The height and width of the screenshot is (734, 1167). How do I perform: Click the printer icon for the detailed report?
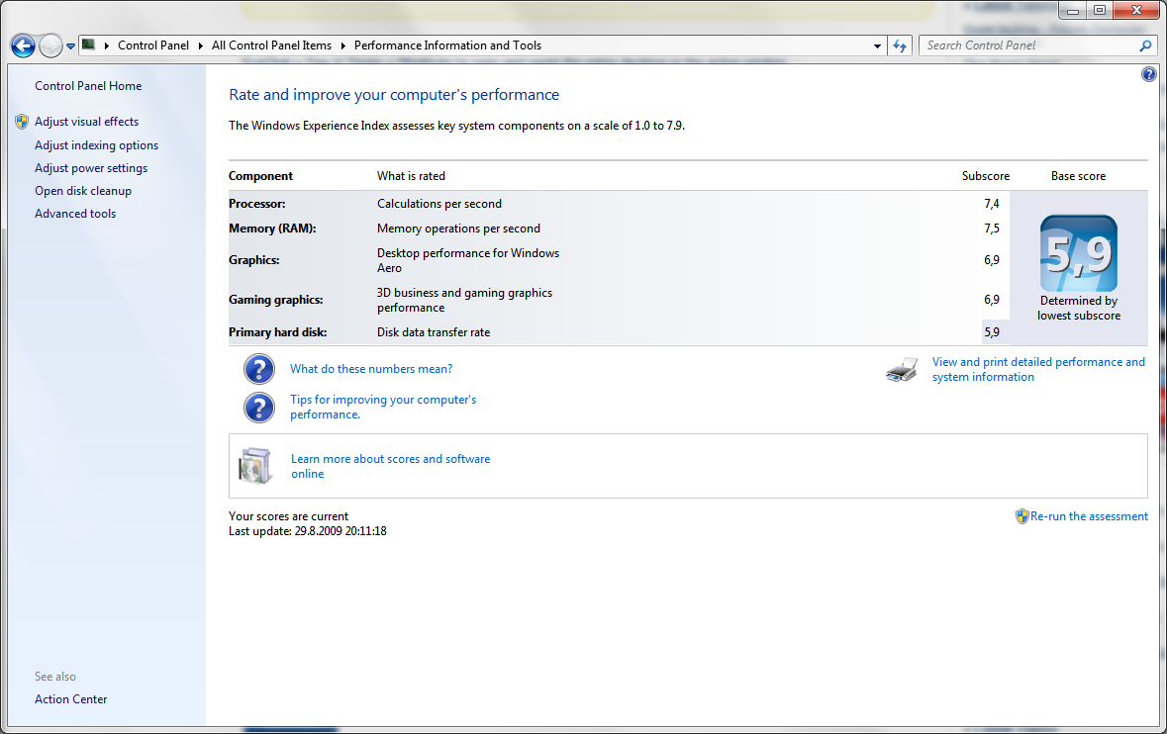(901, 370)
